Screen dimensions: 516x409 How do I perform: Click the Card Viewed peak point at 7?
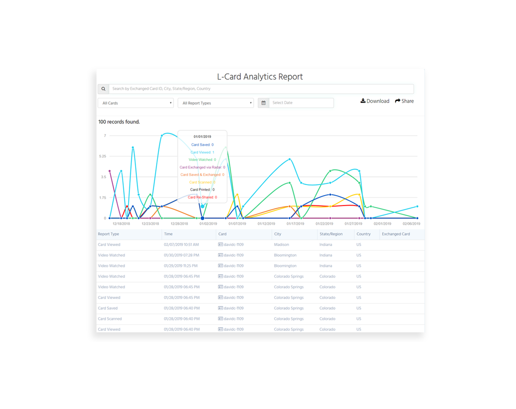pyautogui.click(x=162, y=135)
